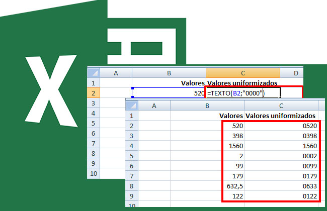The height and width of the screenshot is (211, 327).
Task: Select row 4 header in the back sheet
Action: [94, 113]
